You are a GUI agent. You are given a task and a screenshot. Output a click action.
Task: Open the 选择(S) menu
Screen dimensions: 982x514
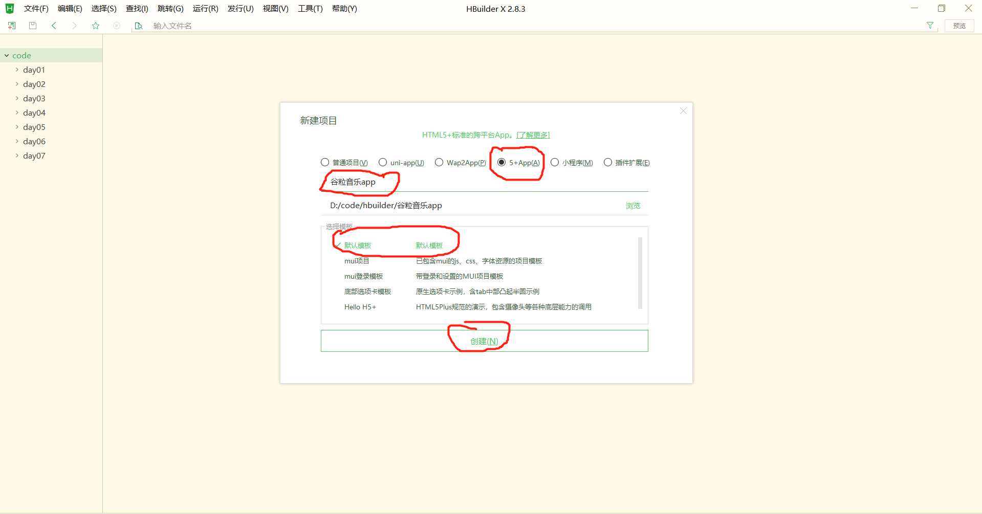104,9
